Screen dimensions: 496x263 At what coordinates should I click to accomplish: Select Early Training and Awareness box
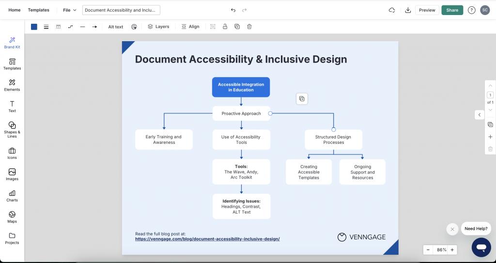(x=164, y=139)
